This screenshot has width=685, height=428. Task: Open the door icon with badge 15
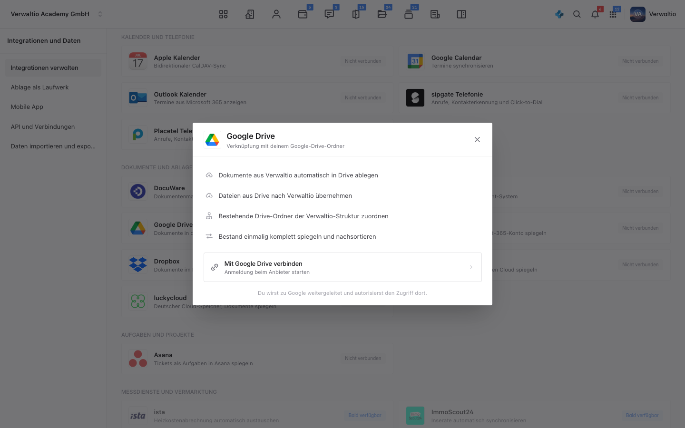click(x=356, y=14)
